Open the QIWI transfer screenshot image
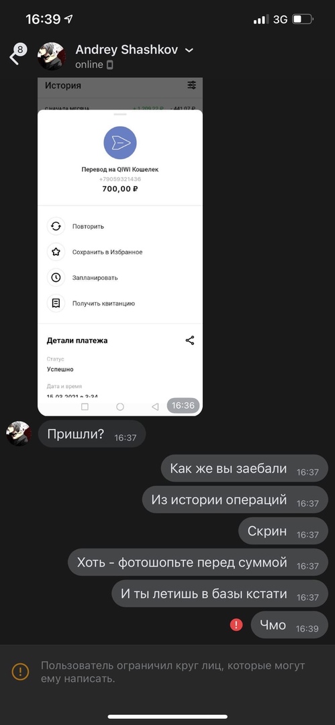This screenshot has width=335, height=725. click(120, 247)
